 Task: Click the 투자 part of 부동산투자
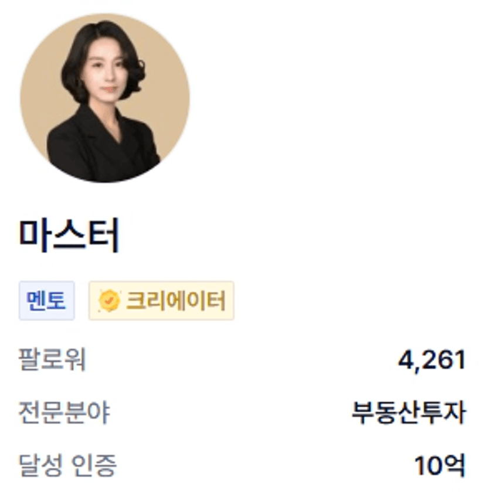[444, 413]
